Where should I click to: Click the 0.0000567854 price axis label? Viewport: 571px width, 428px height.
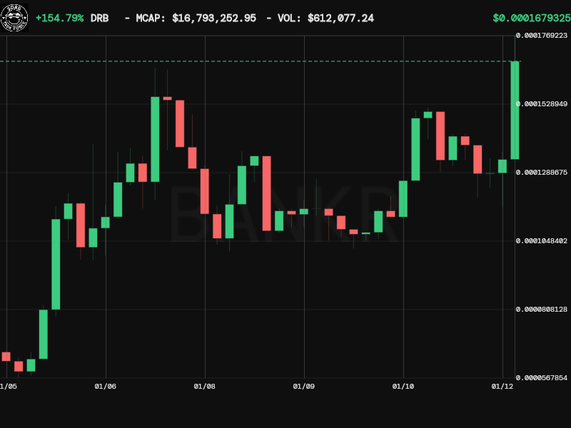[x=542, y=378]
